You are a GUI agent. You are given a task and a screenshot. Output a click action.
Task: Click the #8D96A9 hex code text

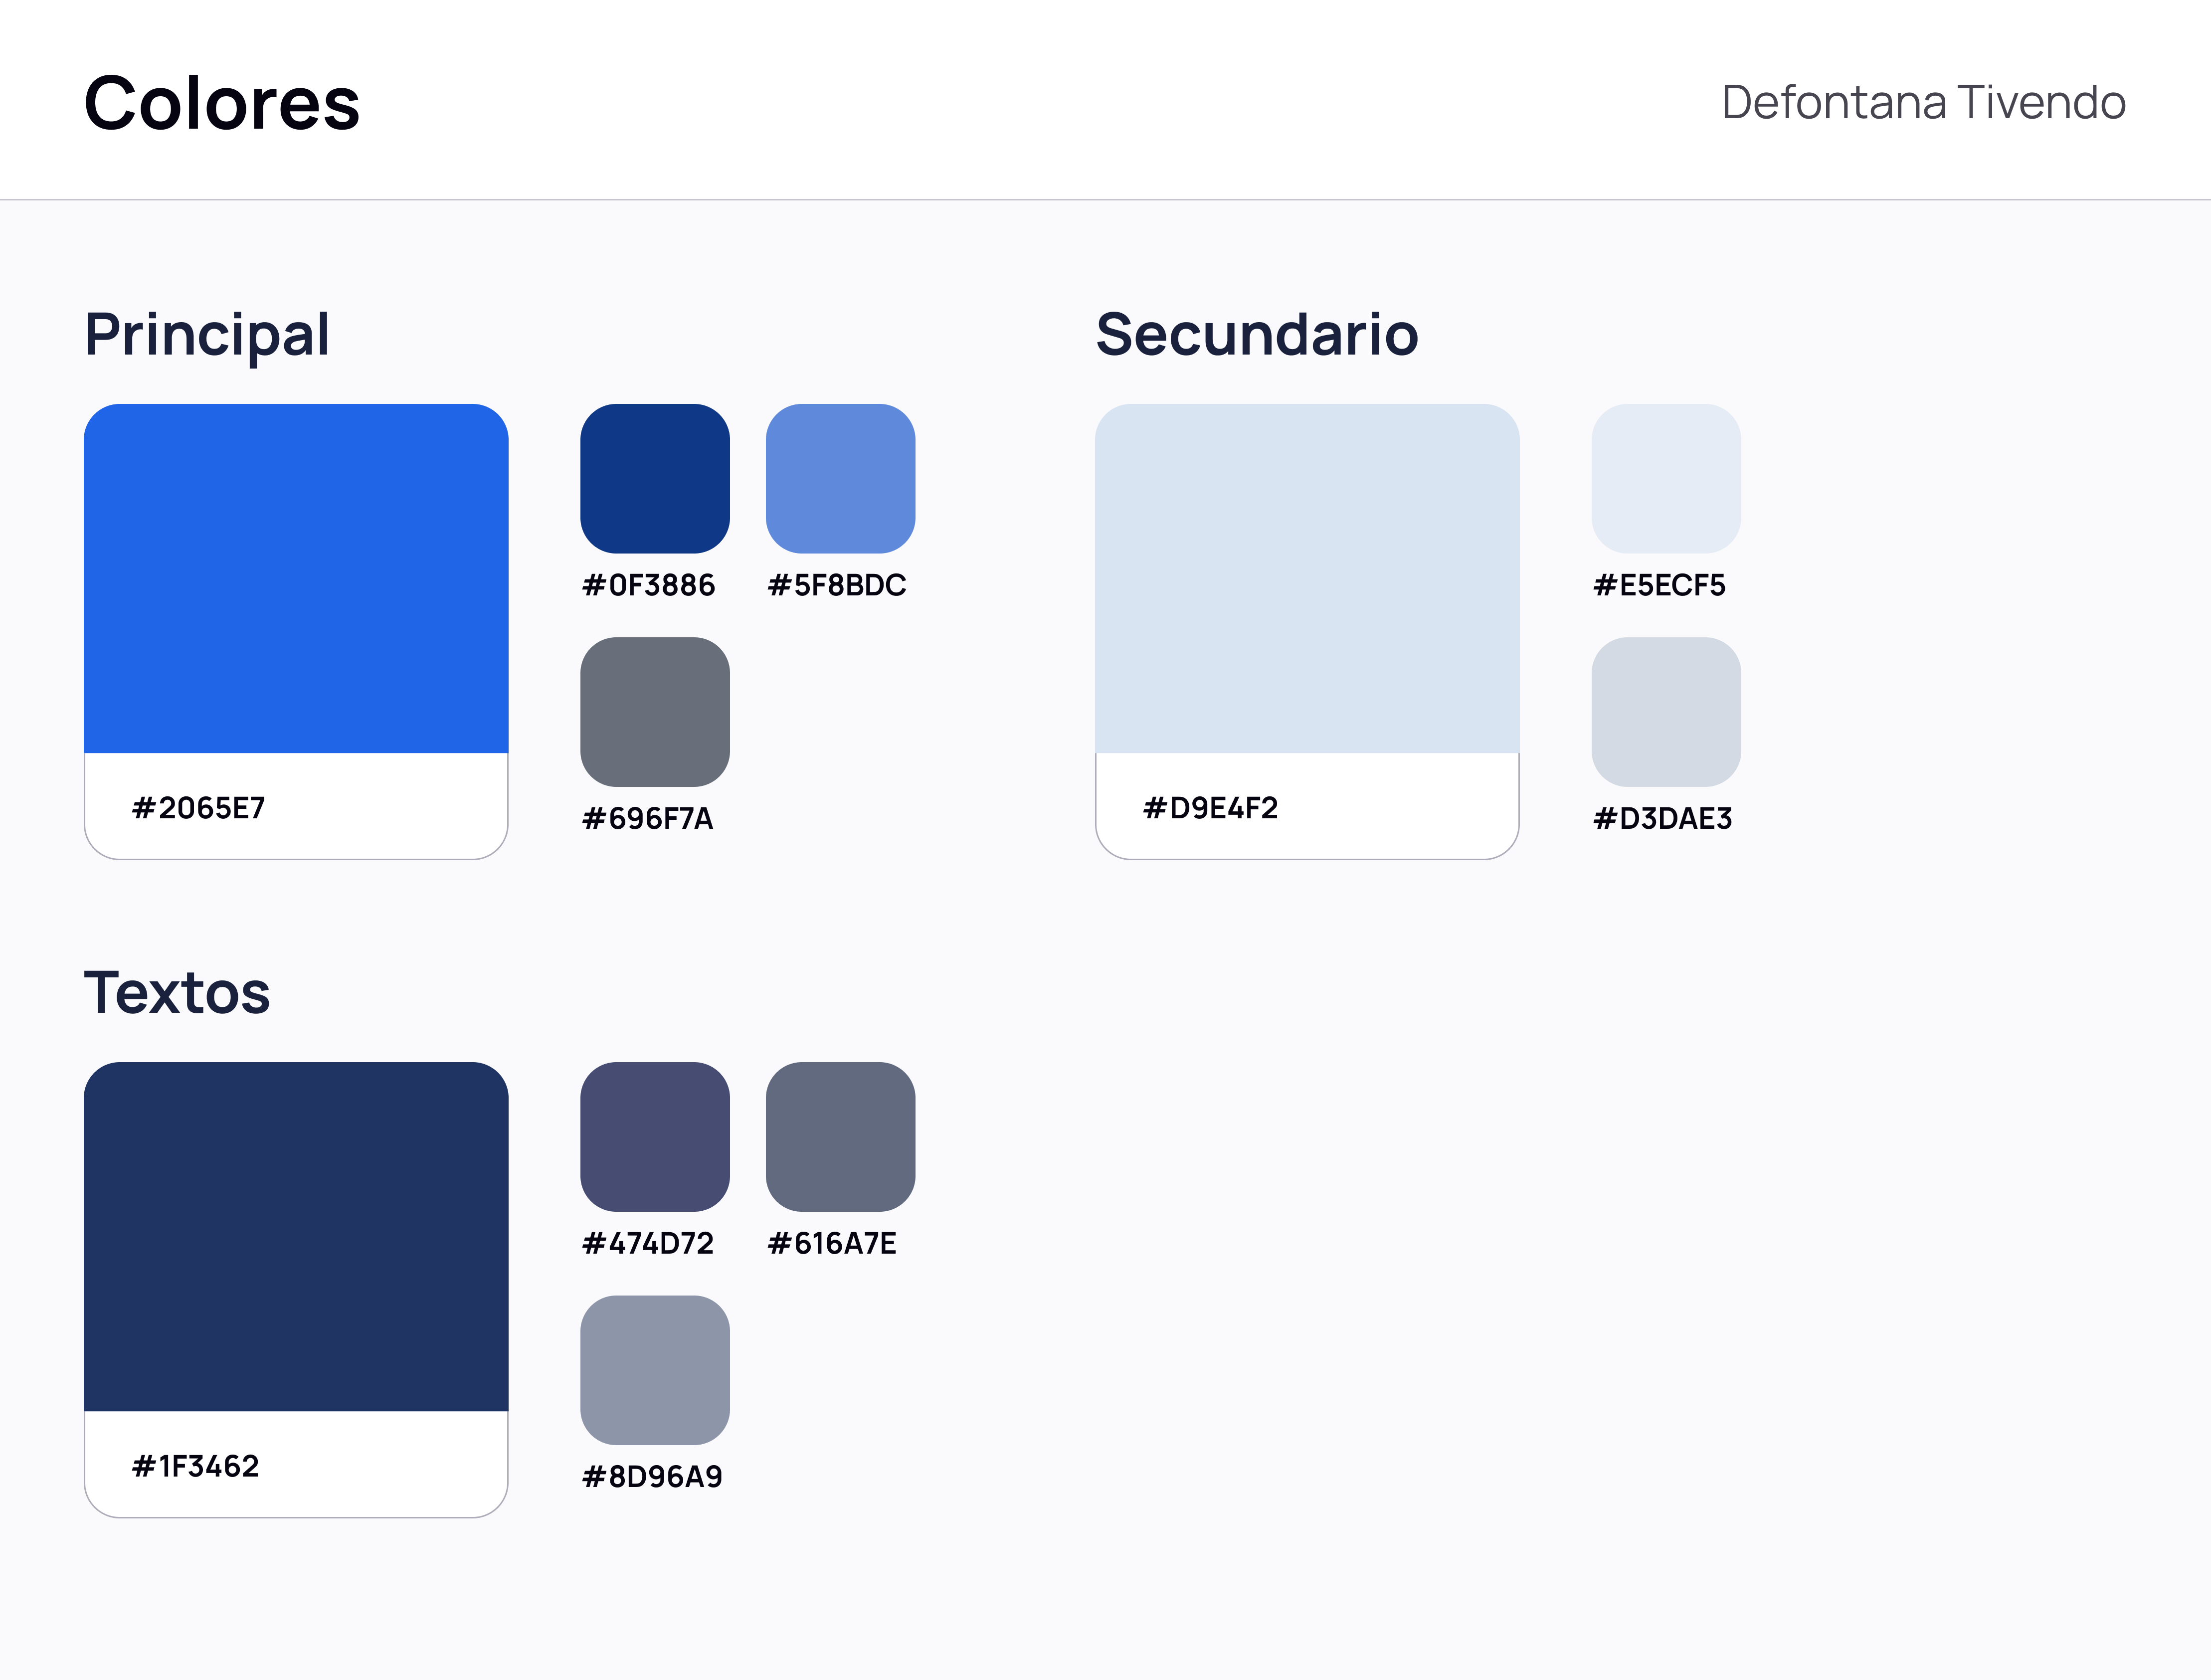click(x=652, y=1477)
